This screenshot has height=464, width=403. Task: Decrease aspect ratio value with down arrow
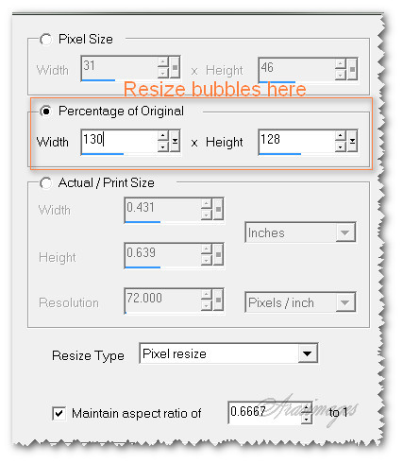coord(307,419)
